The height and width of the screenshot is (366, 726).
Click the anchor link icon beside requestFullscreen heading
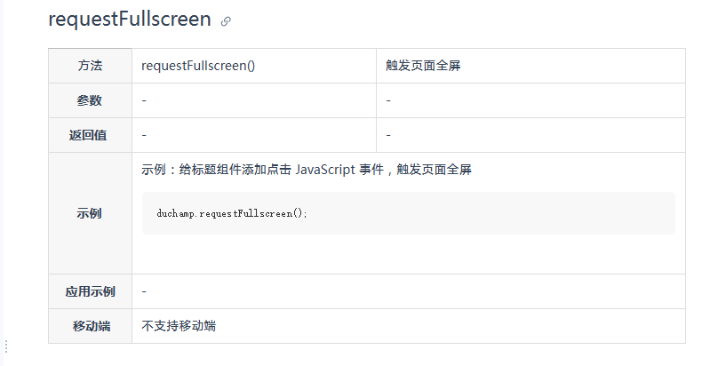coord(226,21)
